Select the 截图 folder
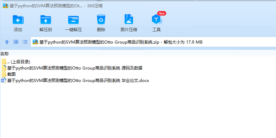Image resolution: width=276 pixels, height=138 pixels. point(9,74)
